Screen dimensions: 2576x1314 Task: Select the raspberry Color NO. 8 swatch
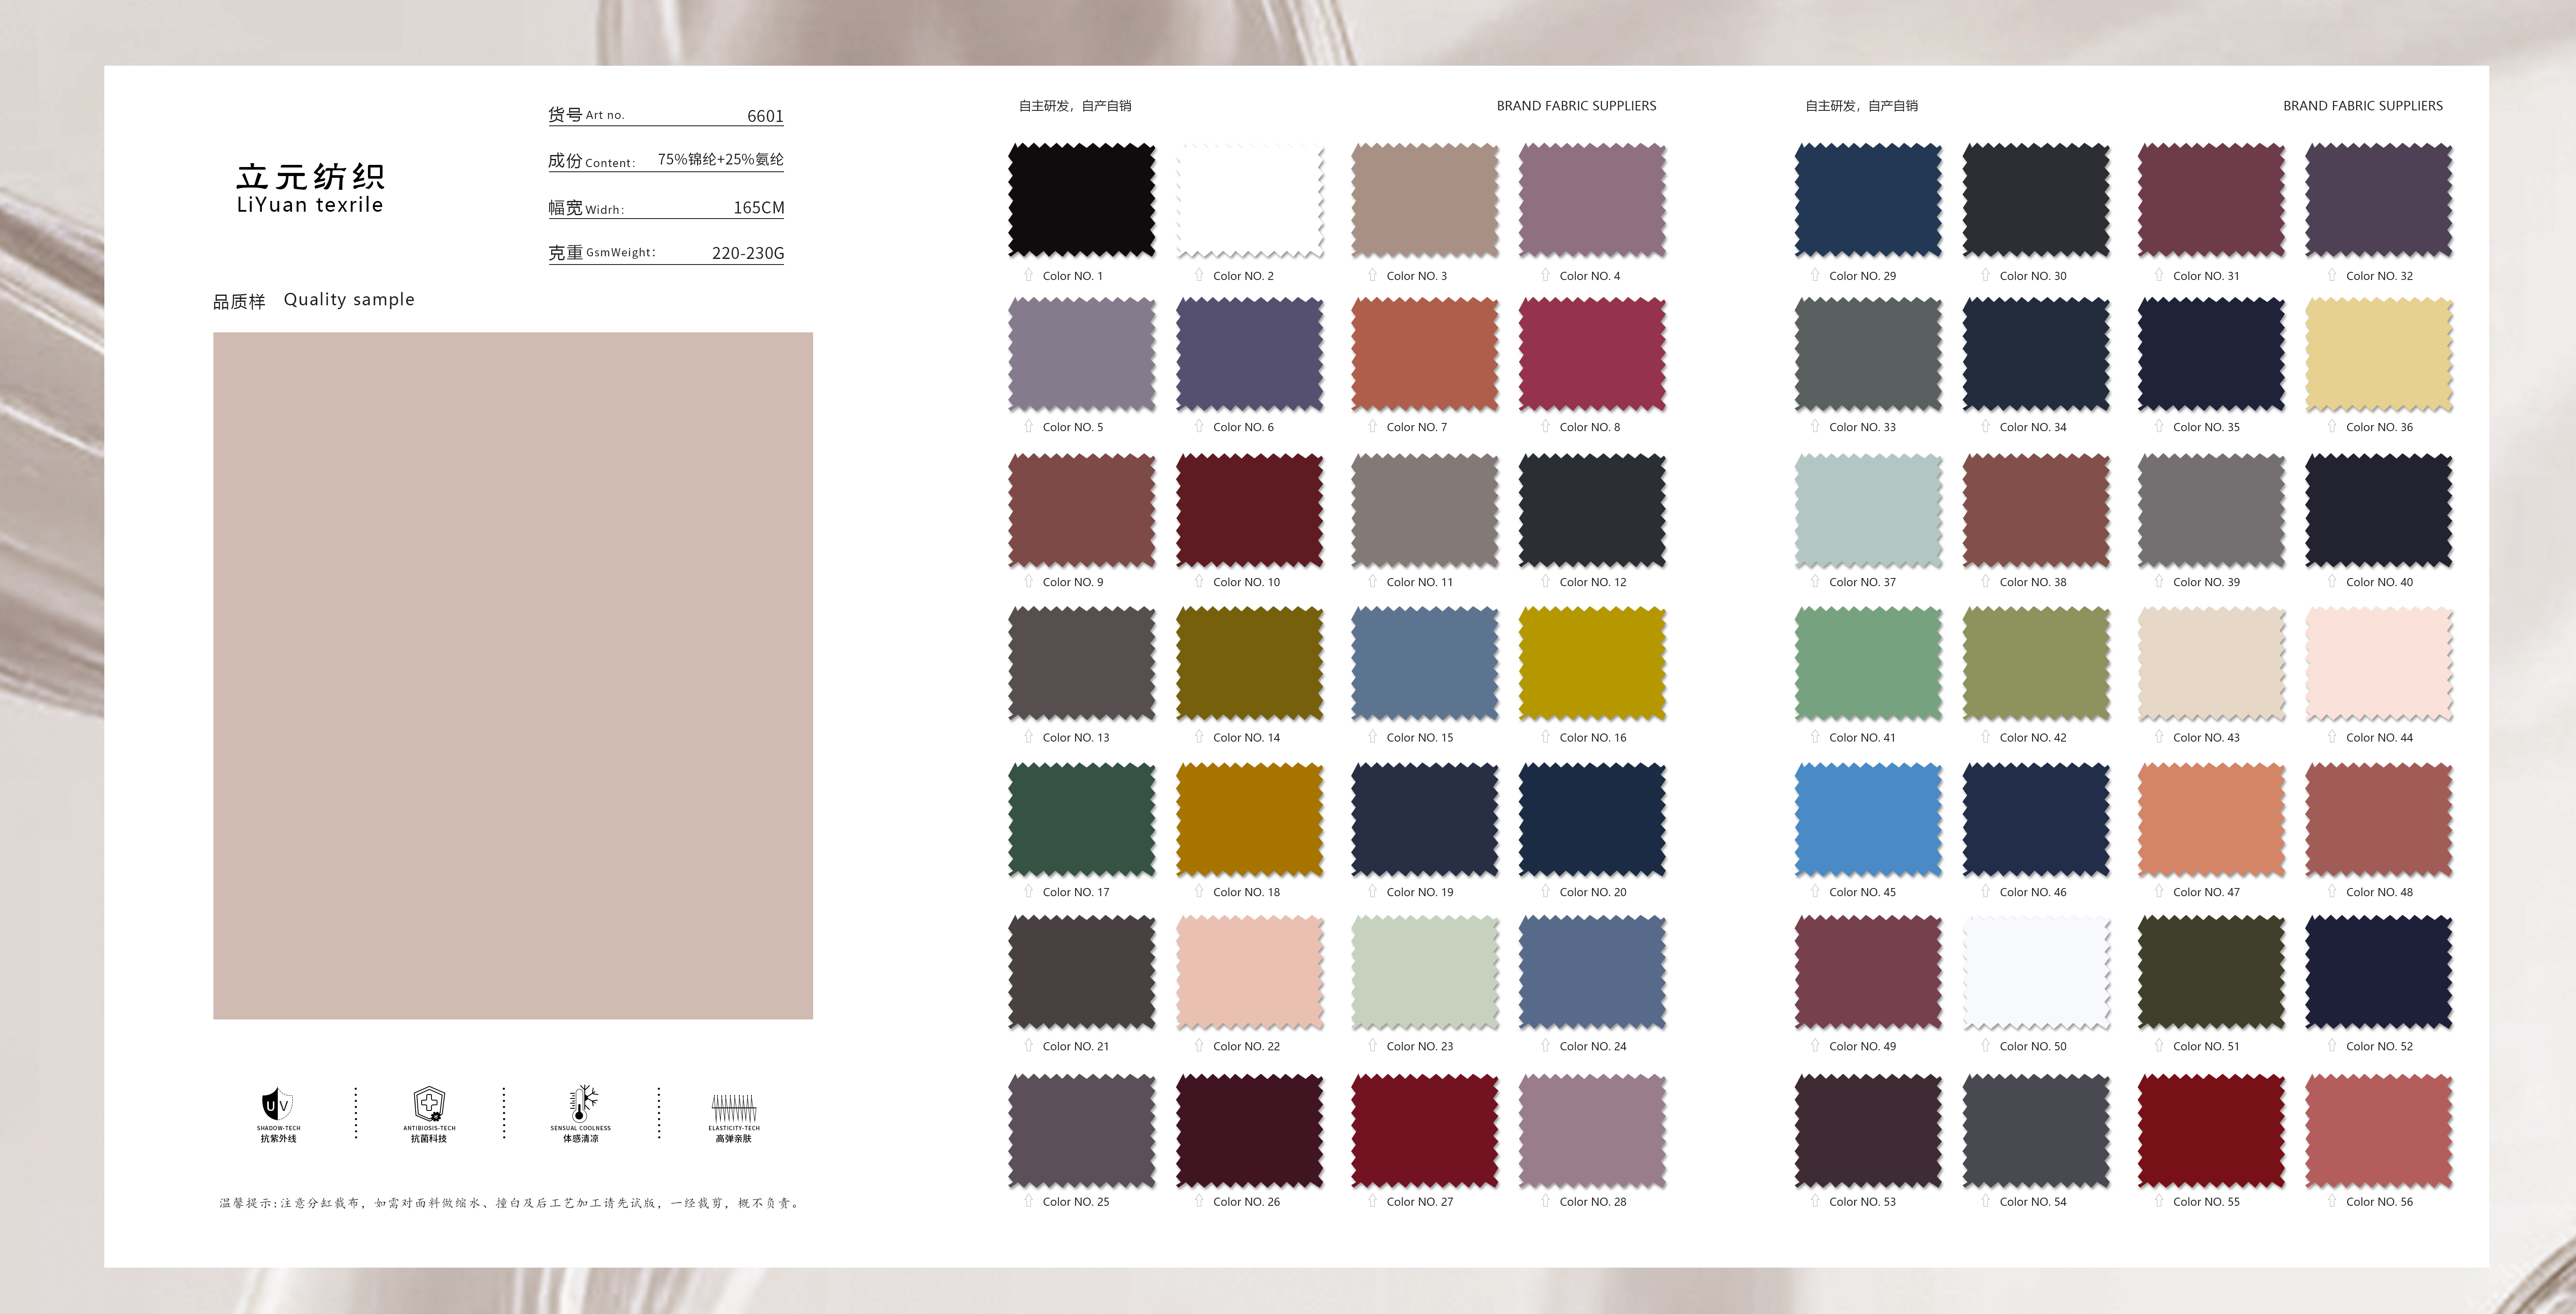click(x=1592, y=353)
